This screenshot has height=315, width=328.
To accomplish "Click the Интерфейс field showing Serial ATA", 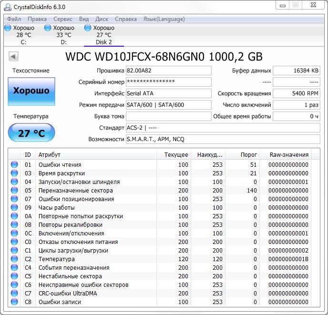I will click(169, 93).
